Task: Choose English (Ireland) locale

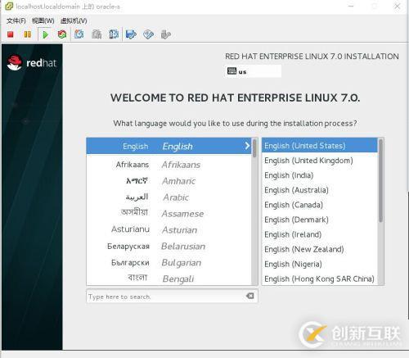Action: (320, 234)
